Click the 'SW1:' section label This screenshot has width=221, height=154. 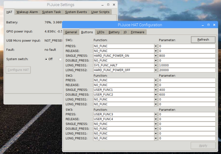69,40
